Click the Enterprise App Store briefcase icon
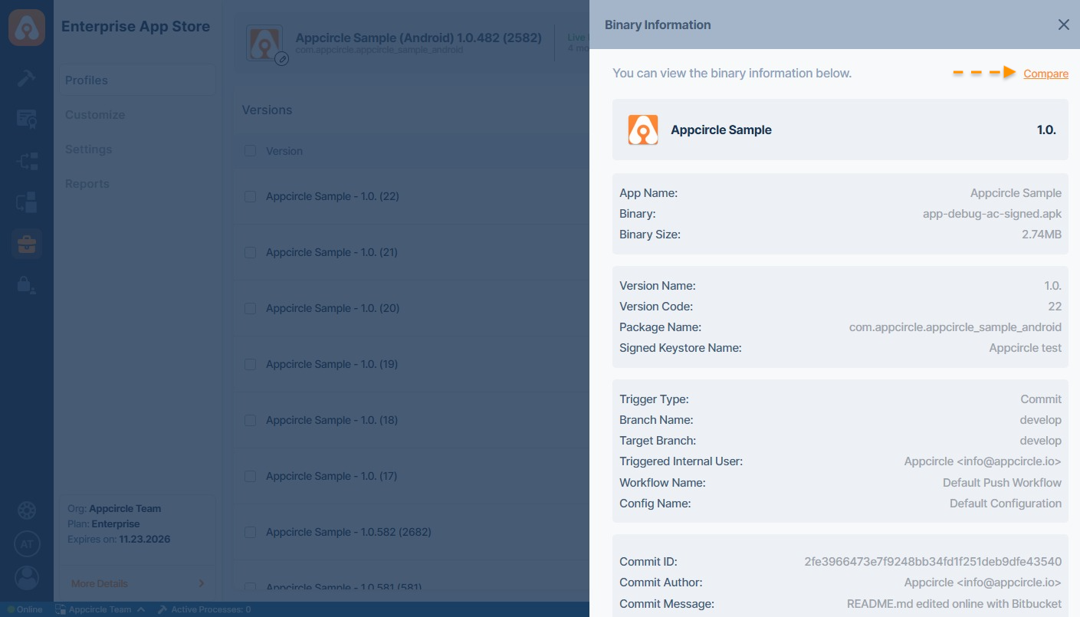This screenshot has height=617, width=1080. tap(27, 244)
